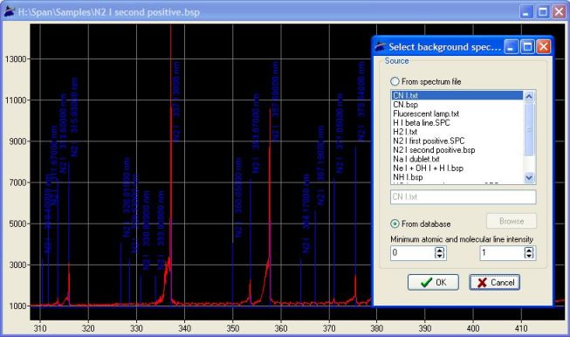
Task: Maximize the Select background spectrum dialog
Action: coord(527,47)
